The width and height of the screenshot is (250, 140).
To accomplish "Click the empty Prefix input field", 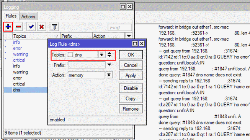I will click(87, 65).
